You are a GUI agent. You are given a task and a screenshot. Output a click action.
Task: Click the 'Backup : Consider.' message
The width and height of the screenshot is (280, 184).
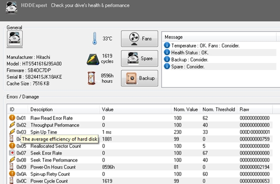tap(189, 59)
